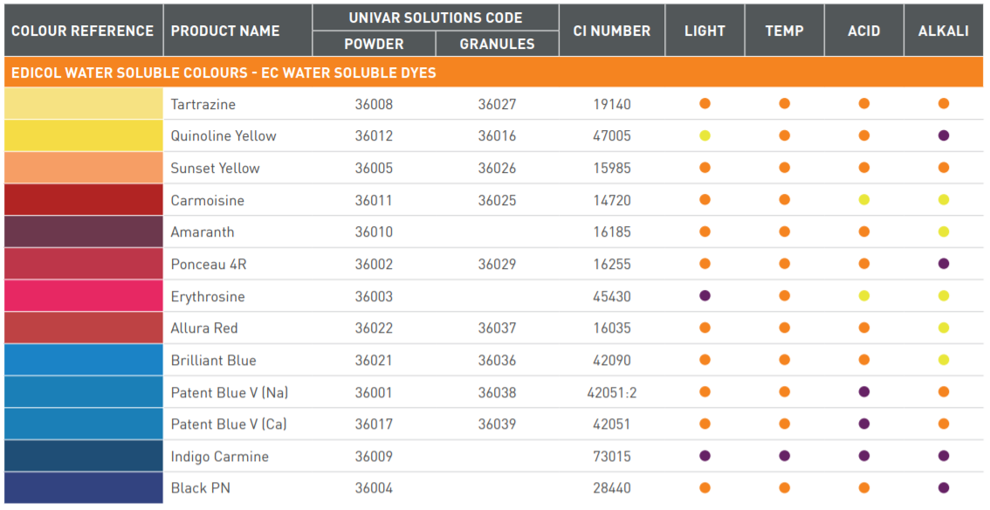Select the Carmoisine red colour swatch
The width and height of the screenshot is (990, 510).
[83, 200]
